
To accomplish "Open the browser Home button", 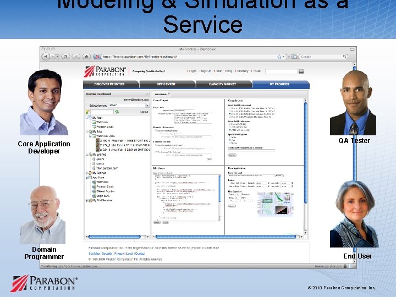I will pos(86,57).
